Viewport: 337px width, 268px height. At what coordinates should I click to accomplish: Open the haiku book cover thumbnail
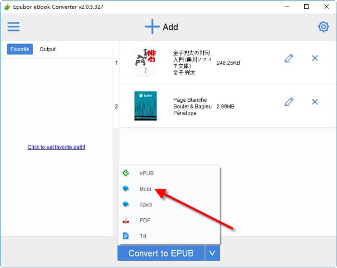pos(145,63)
